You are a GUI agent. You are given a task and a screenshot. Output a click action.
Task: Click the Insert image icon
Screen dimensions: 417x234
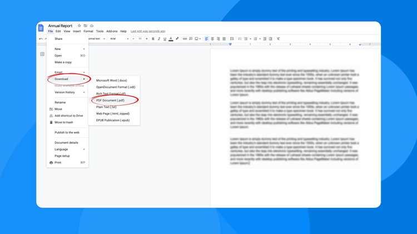196,39
